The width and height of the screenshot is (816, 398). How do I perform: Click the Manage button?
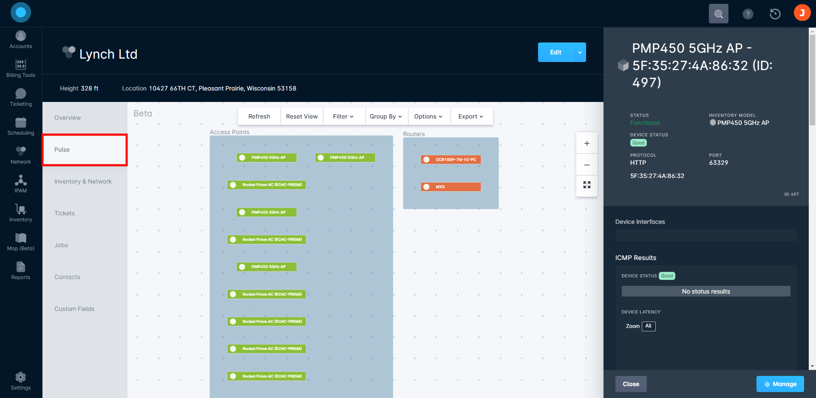(x=780, y=384)
